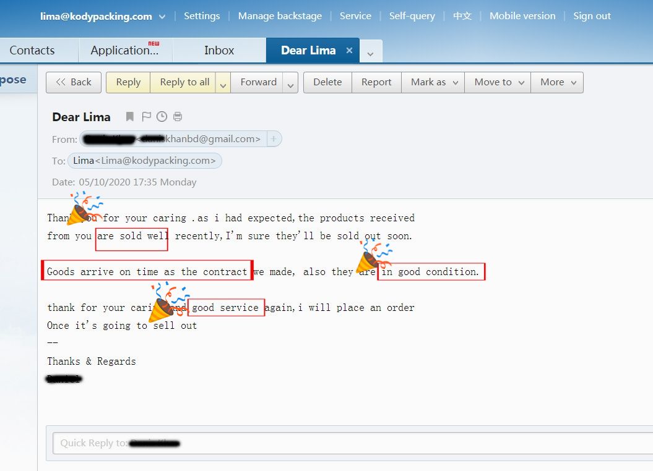Viewport: 653px width, 471px height.
Task: Open the Forward options dropdown arrow
Action: [x=291, y=83]
